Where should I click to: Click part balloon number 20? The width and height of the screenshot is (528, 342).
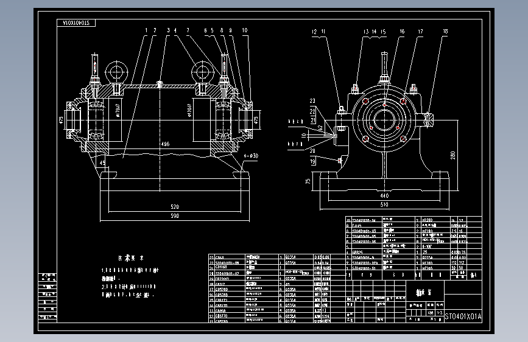[x=312, y=151]
